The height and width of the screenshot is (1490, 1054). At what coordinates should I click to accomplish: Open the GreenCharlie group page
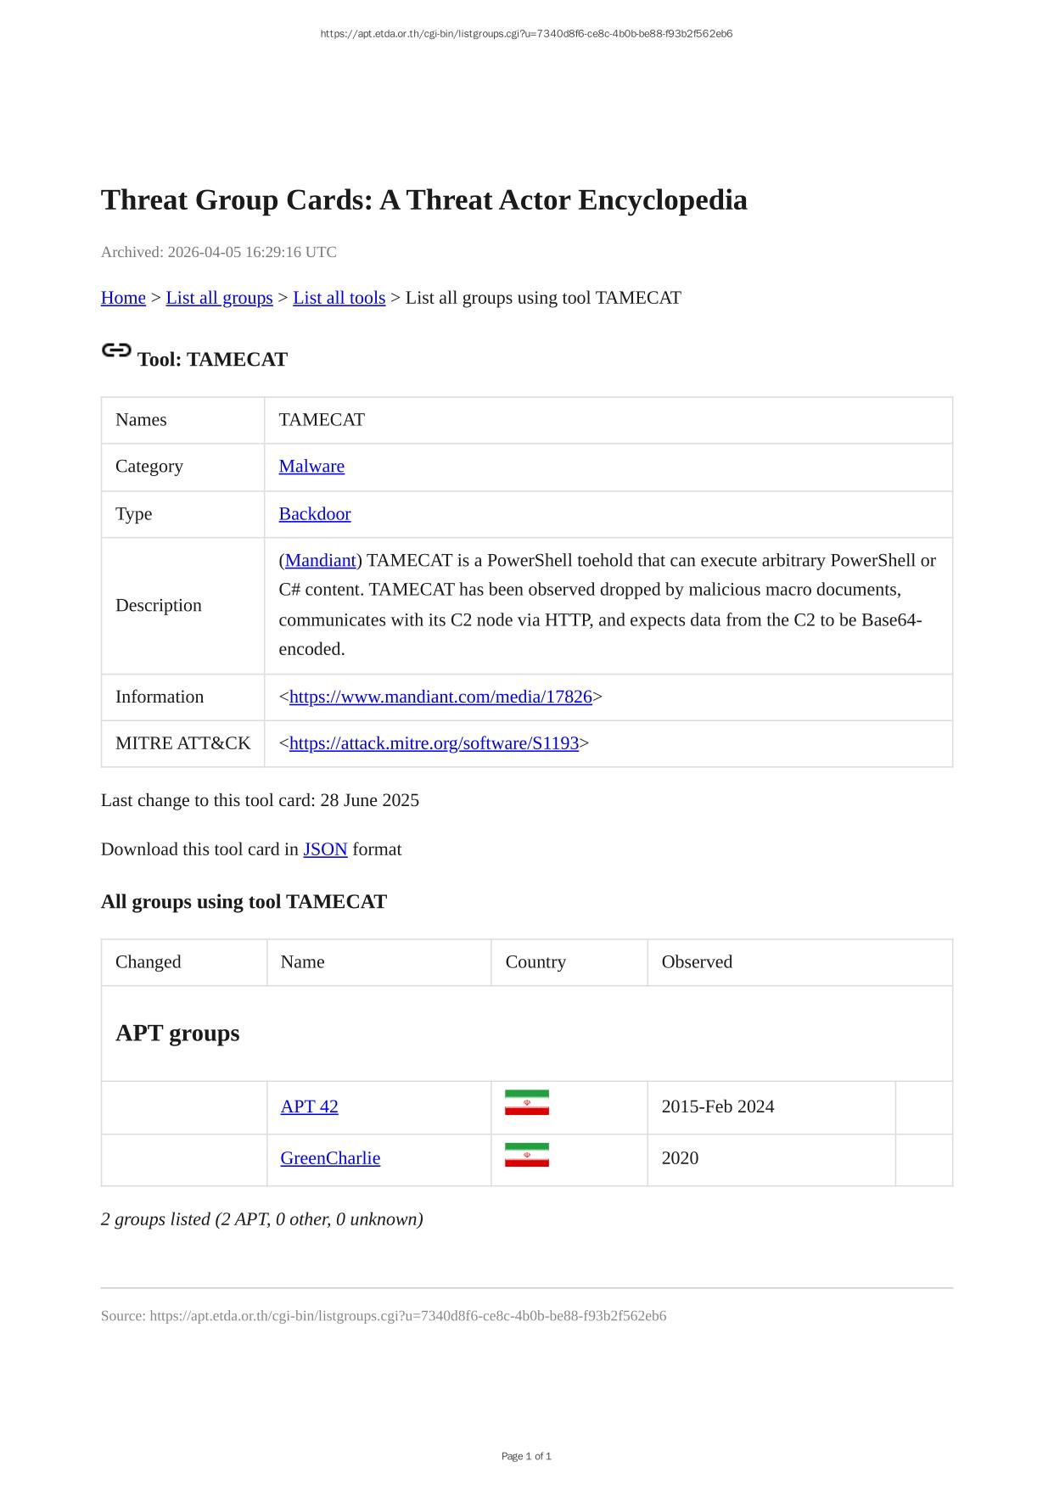(x=330, y=1159)
